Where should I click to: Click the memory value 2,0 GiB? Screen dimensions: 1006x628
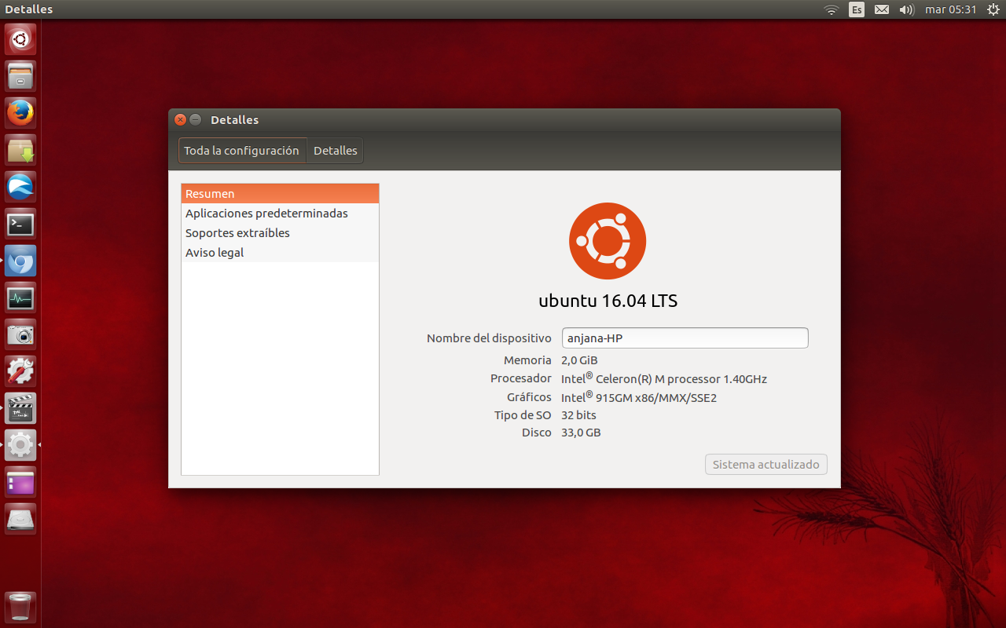click(x=579, y=360)
